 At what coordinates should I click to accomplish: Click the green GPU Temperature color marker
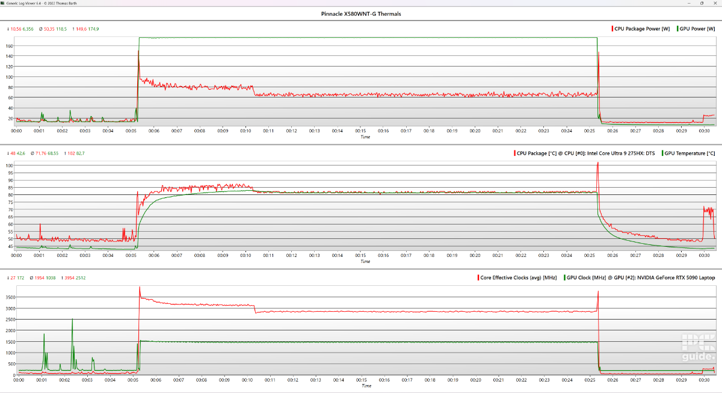(663, 153)
